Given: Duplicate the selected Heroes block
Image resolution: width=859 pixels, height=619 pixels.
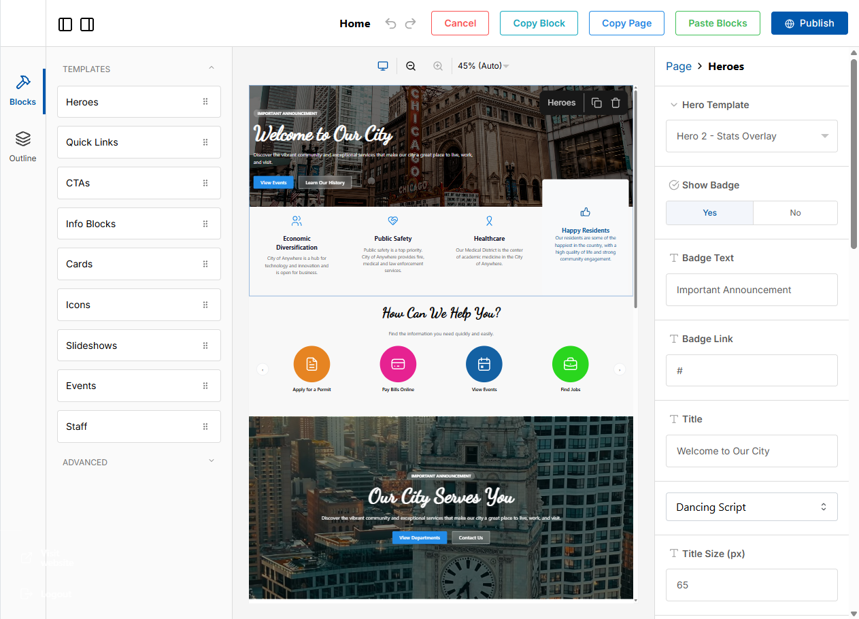Looking at the screenshot, I should [x=596, y=103].
